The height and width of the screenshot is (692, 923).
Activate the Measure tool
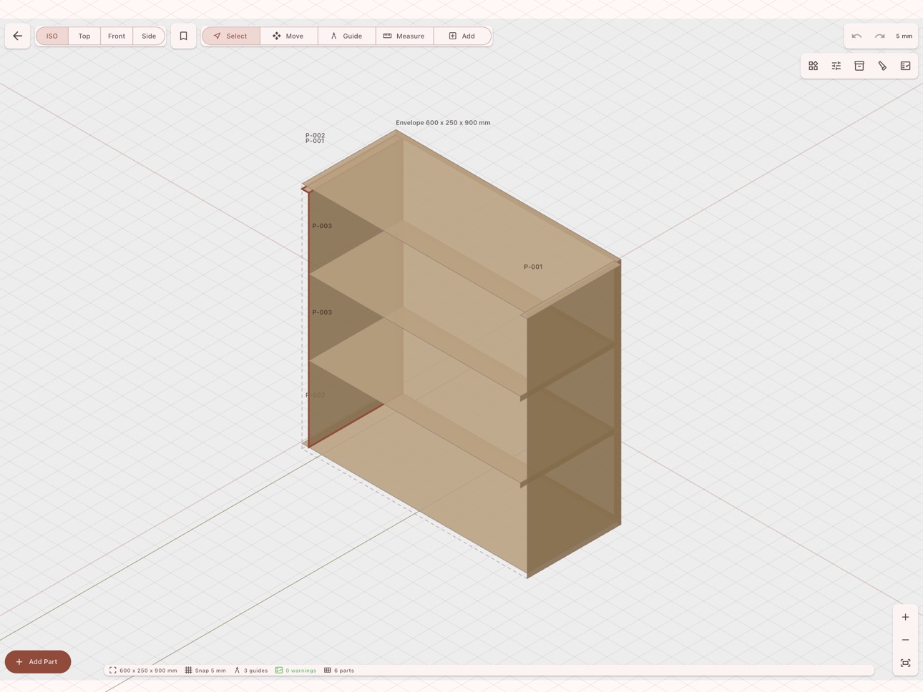click(405, 36)
